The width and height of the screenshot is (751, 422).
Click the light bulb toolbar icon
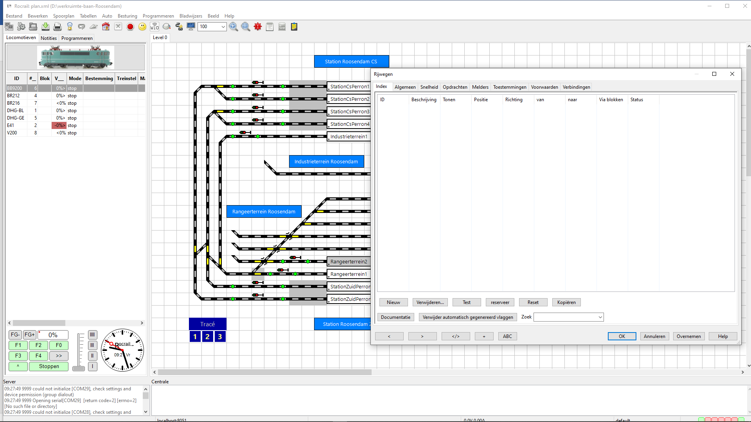pos(70,27)
